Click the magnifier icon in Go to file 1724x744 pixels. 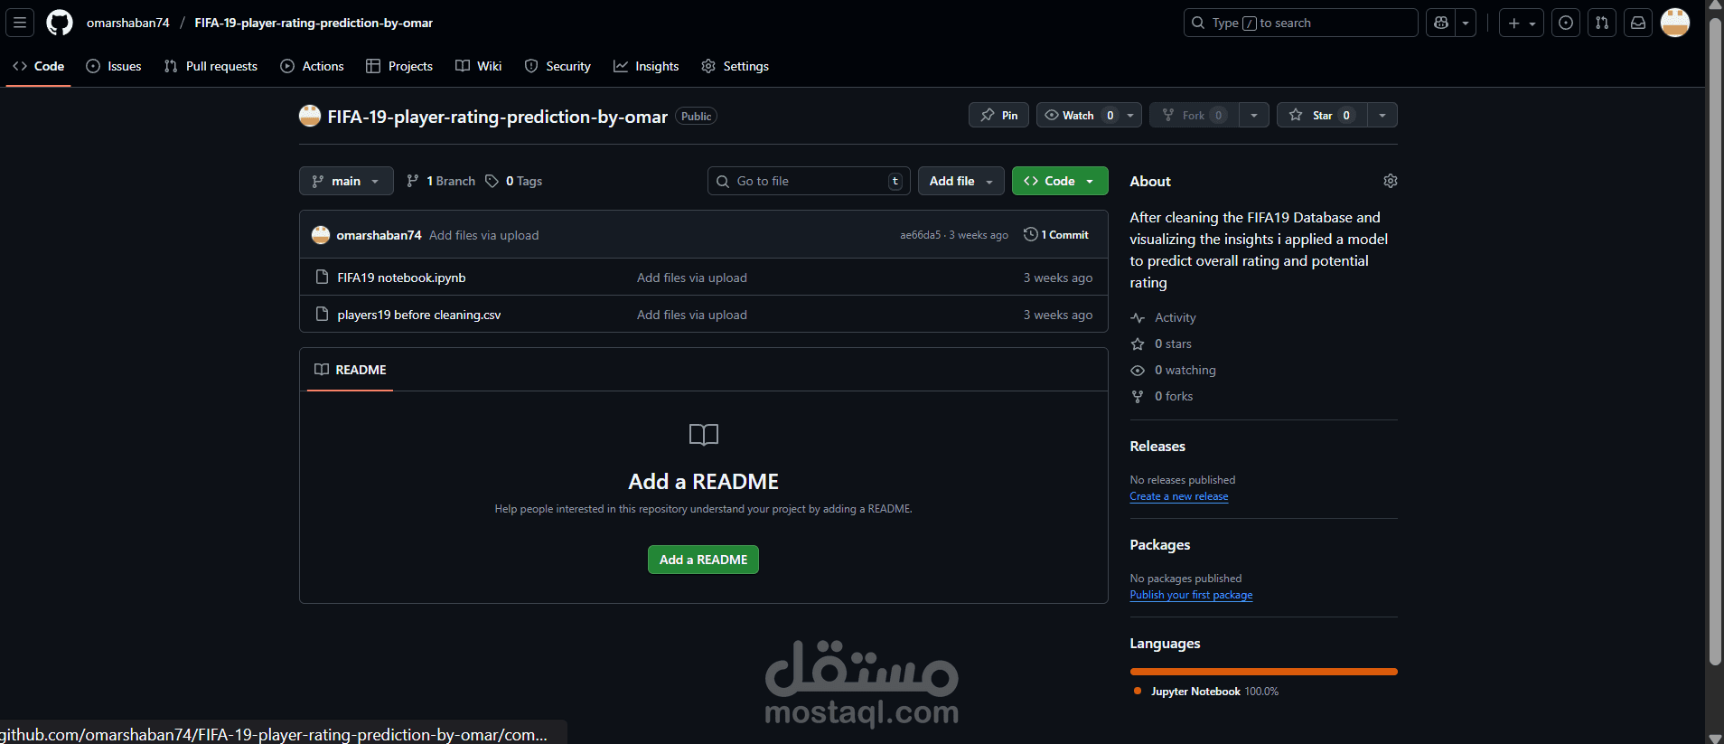tap(723, 181)
